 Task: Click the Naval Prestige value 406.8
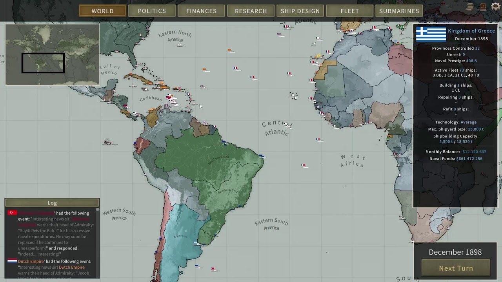coord(471,61)
